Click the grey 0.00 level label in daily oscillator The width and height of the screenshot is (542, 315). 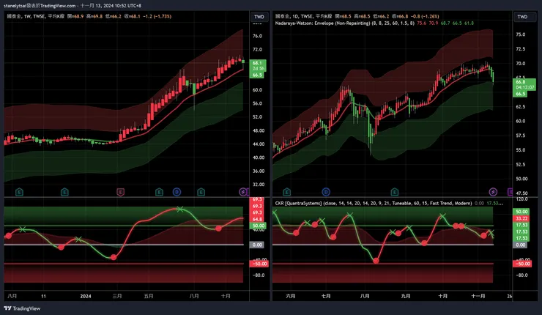(521, 245)
